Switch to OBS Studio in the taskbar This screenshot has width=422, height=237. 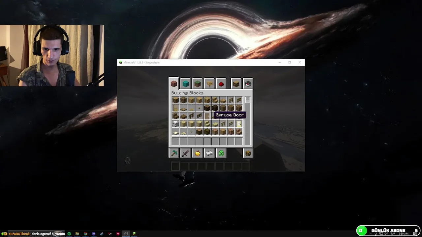(x=126, y=234)
